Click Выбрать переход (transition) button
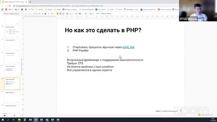 106,14
